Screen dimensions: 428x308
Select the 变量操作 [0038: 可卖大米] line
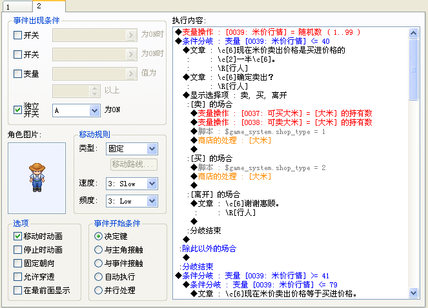pyautogui.click(x=281, y=122)
